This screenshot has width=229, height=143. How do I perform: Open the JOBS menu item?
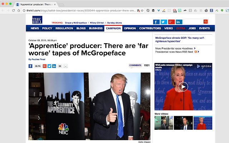click(192, 28)
